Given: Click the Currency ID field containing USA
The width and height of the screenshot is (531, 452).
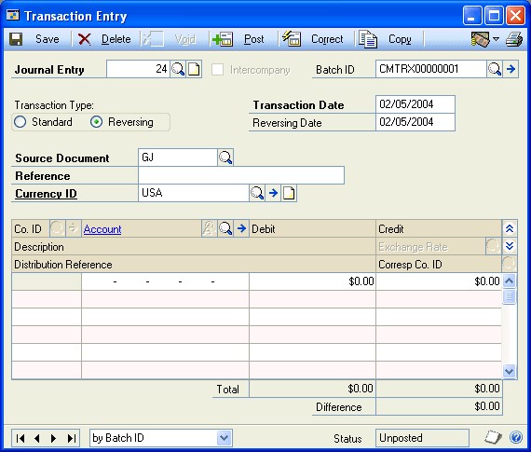Looking at the screenshot, I should point(194,193).
